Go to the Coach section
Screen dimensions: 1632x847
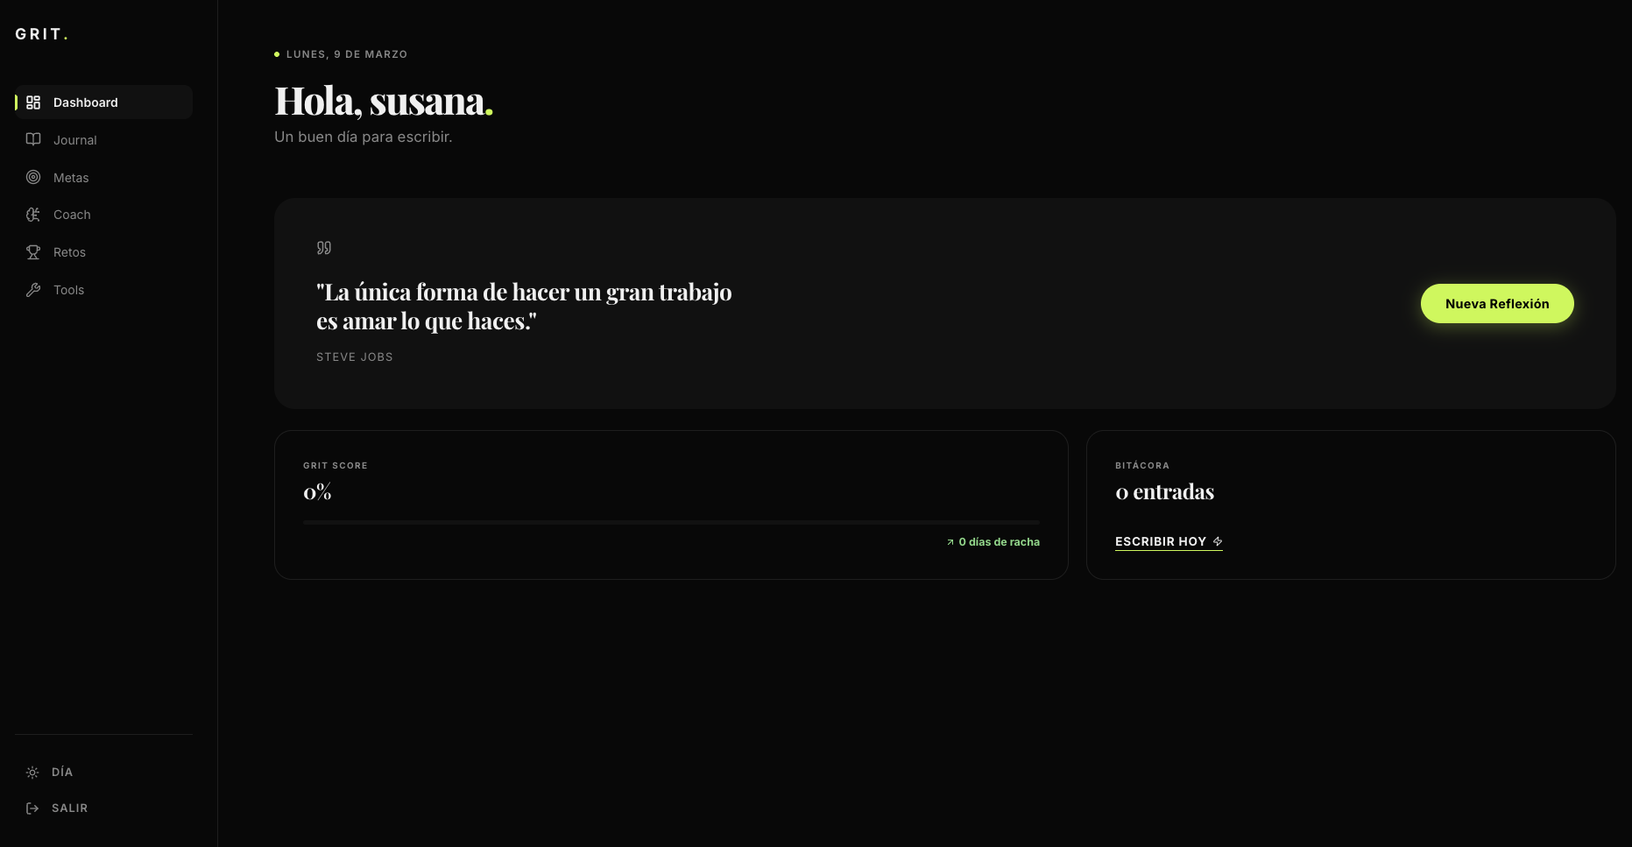72,215
